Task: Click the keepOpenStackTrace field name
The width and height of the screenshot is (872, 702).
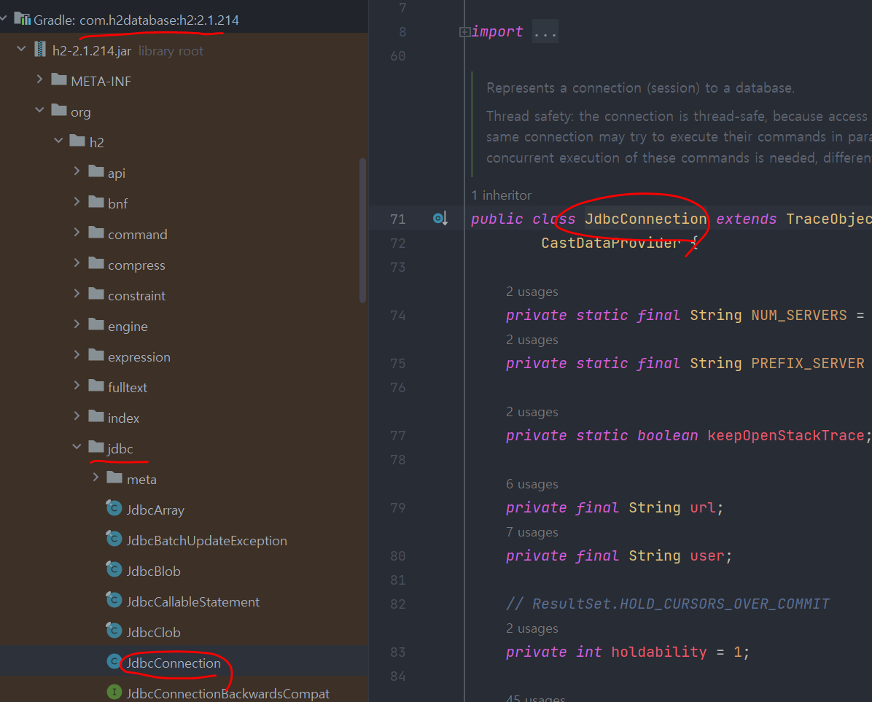Action: pos(786,435)
